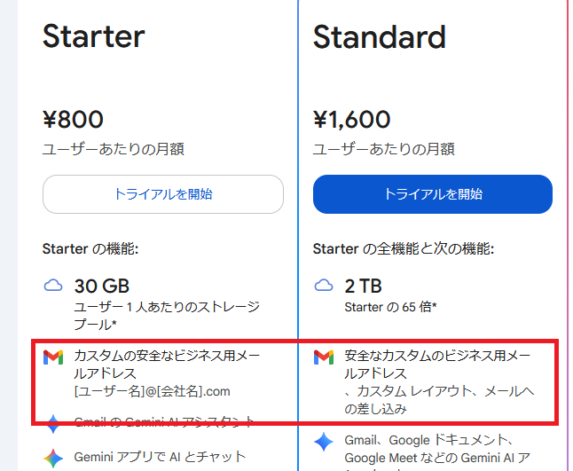Start the Starter plan trial
The height and width of the screenshot is (471, 573).
163,194
